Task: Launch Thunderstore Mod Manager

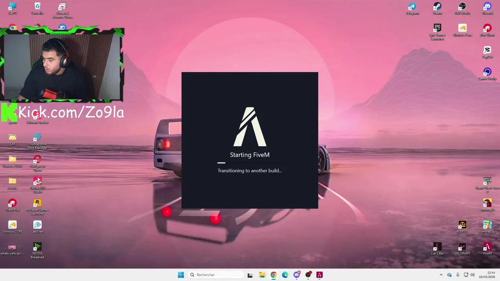Action: [37, 142]
